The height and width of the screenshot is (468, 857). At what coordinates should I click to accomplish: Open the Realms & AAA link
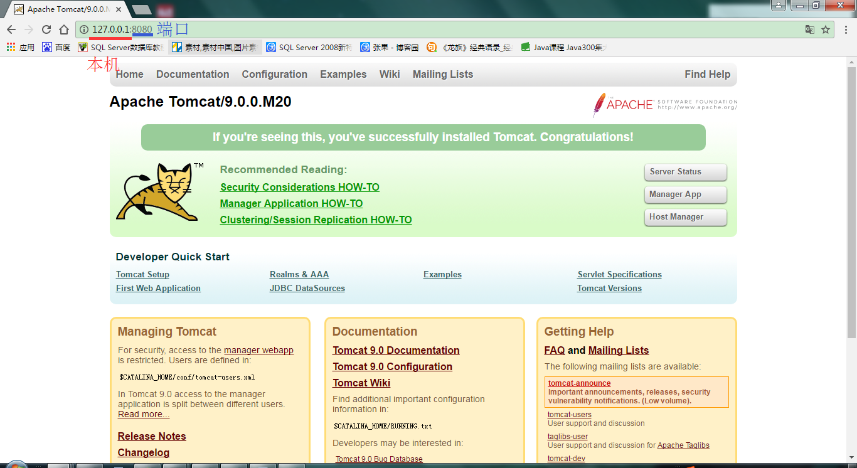click(299, 274)
